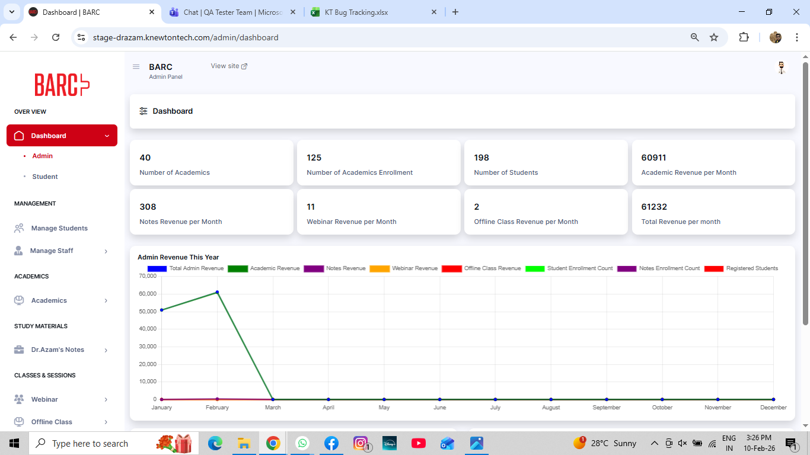This screenshot has height=455, width=810.
Task: Click the orange Webinar Revenue color swatch
Action: (380, 268)
